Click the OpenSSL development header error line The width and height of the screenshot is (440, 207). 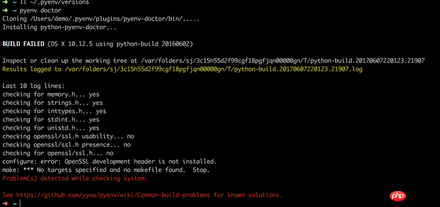point(109,161)
